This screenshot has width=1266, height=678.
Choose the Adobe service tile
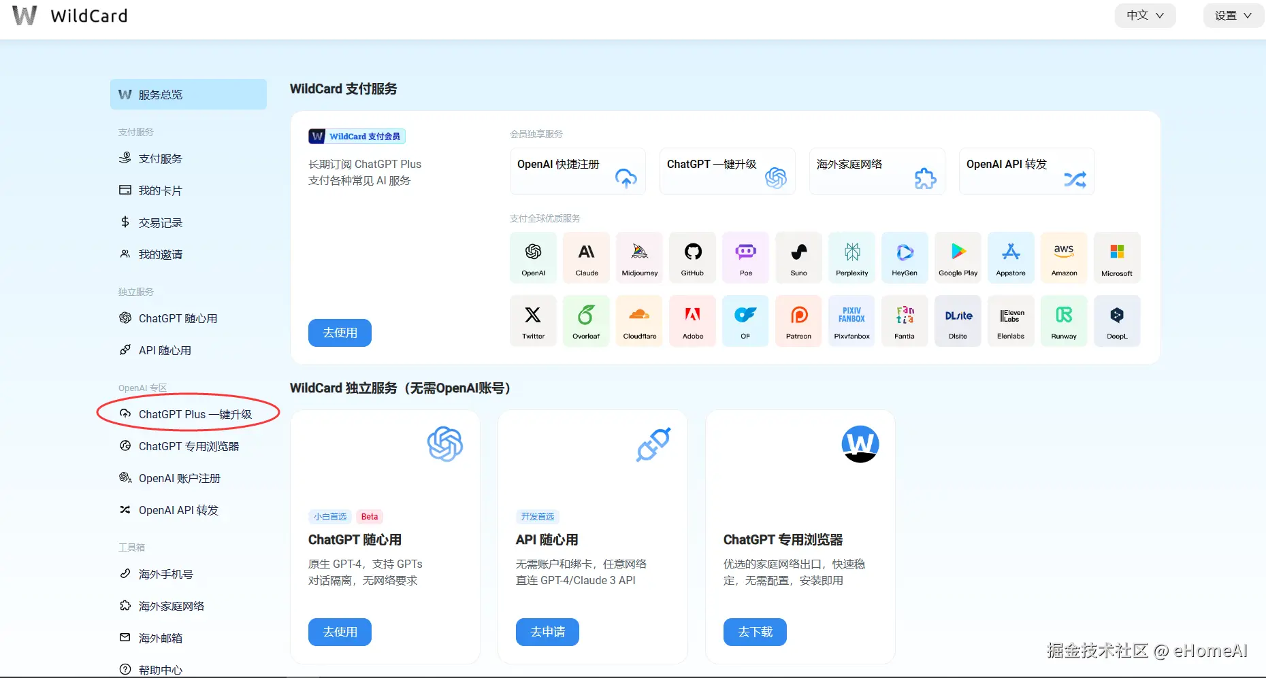pos(693,320)
